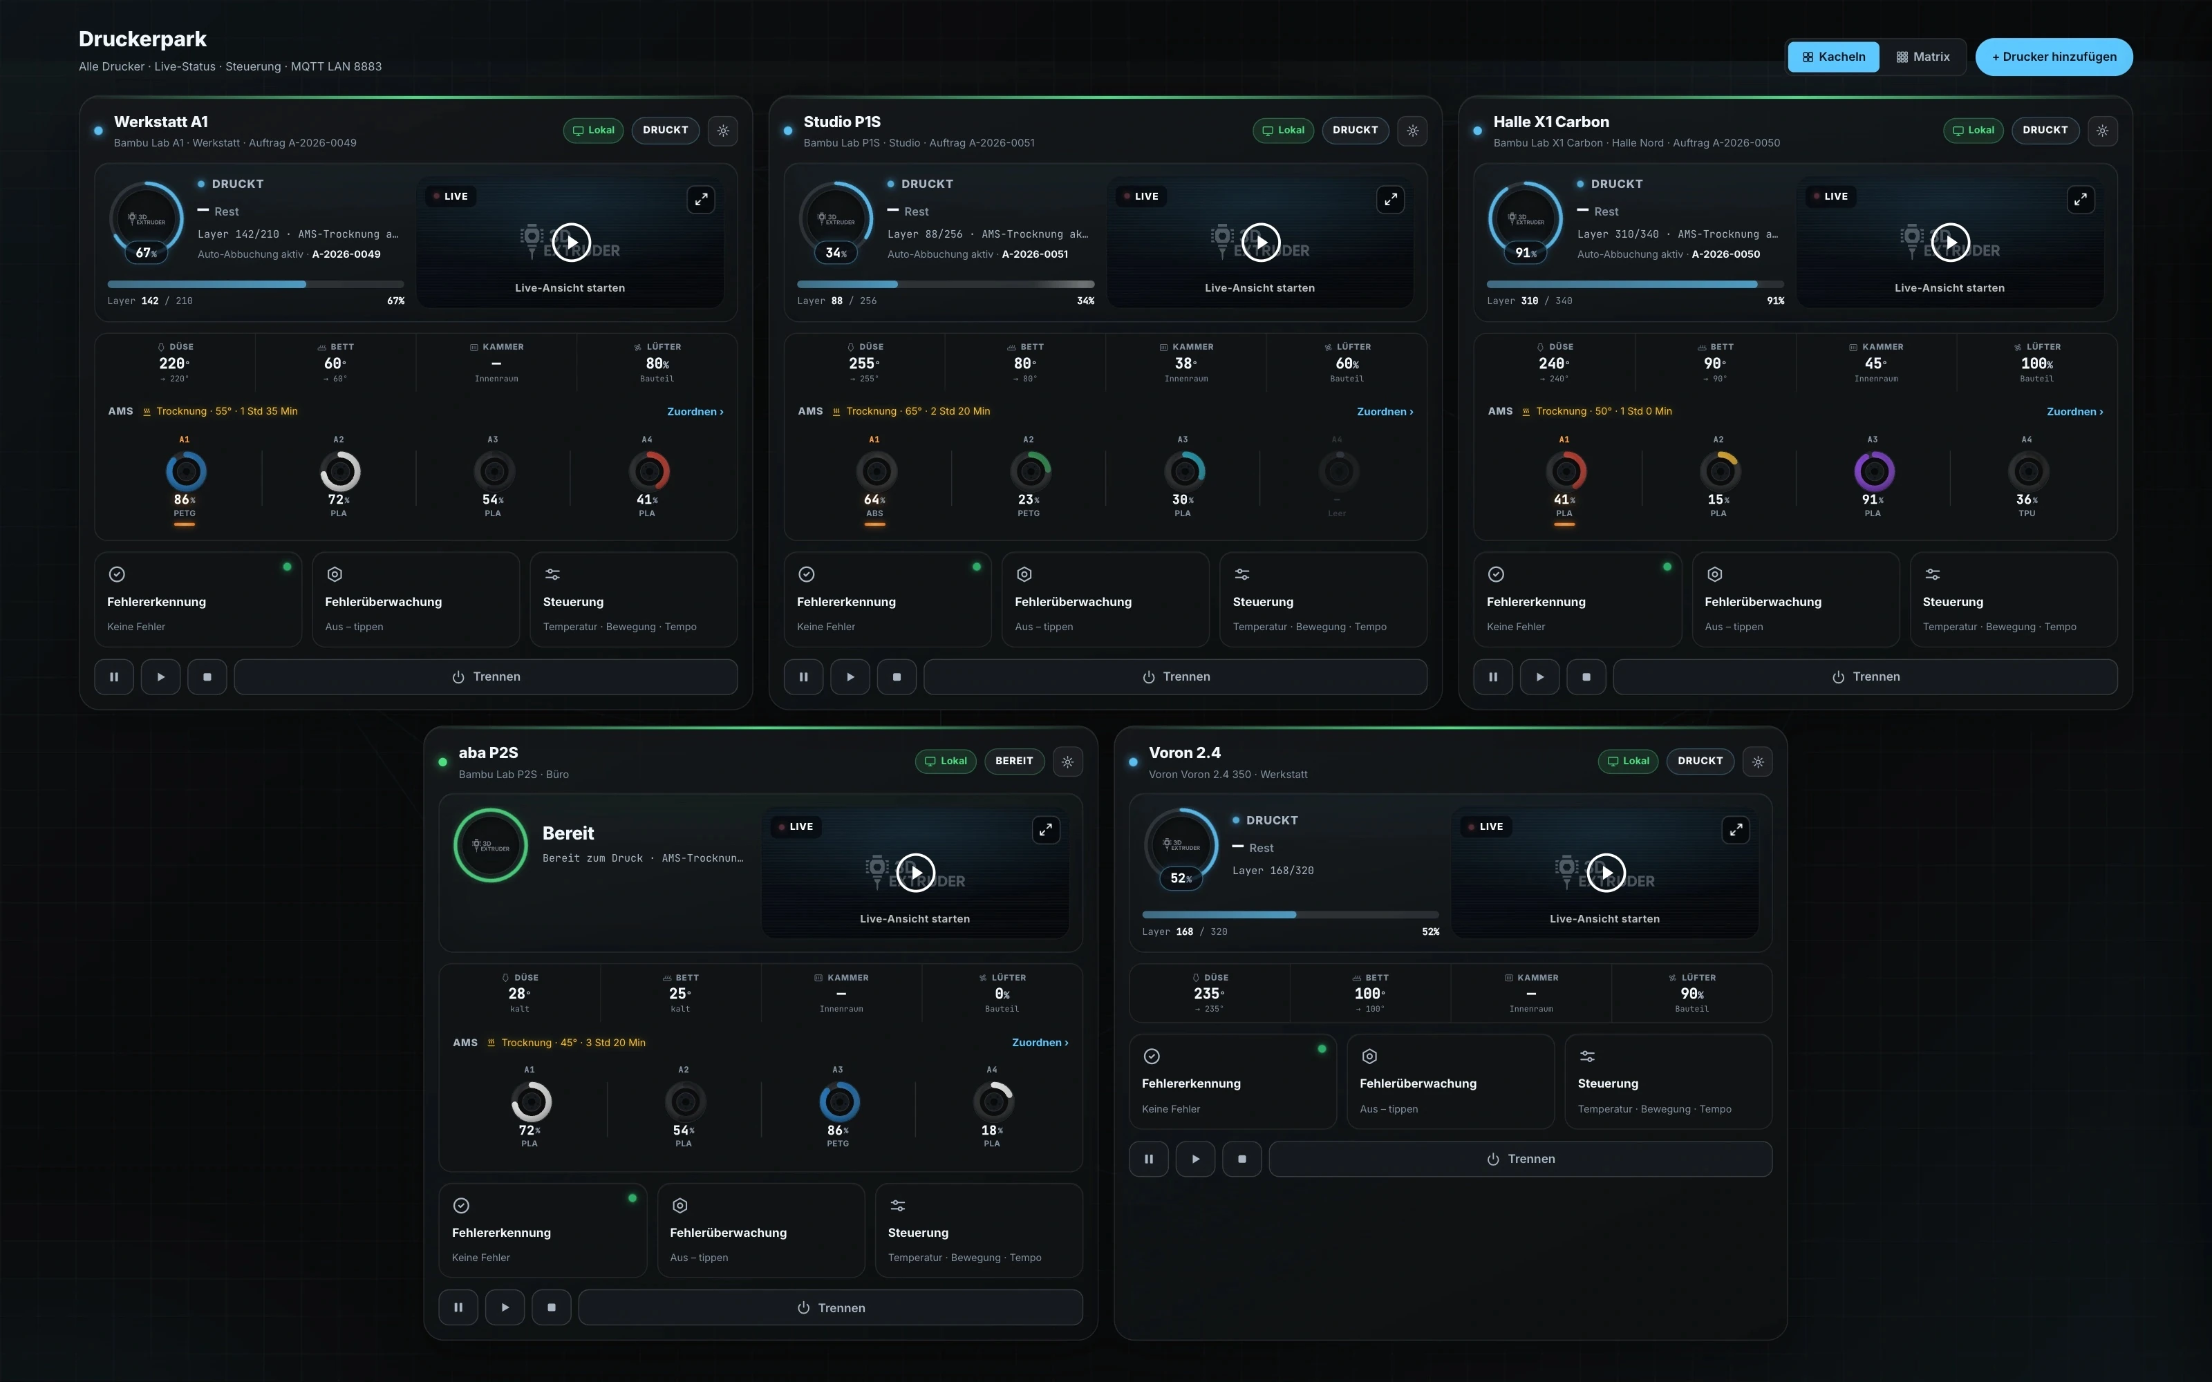Toggle Fehlerüberwachung on Werkstatt A1
2212x1382 pixels.
point(416,600)
